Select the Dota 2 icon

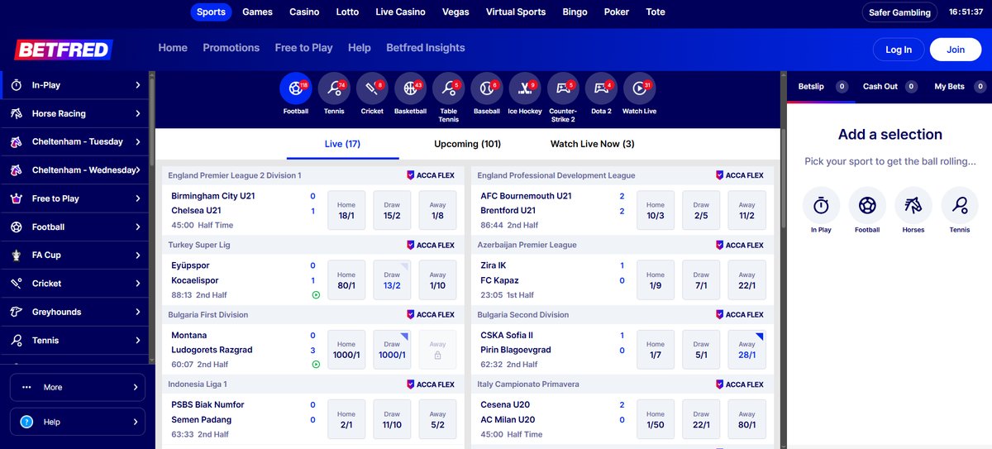601,88
